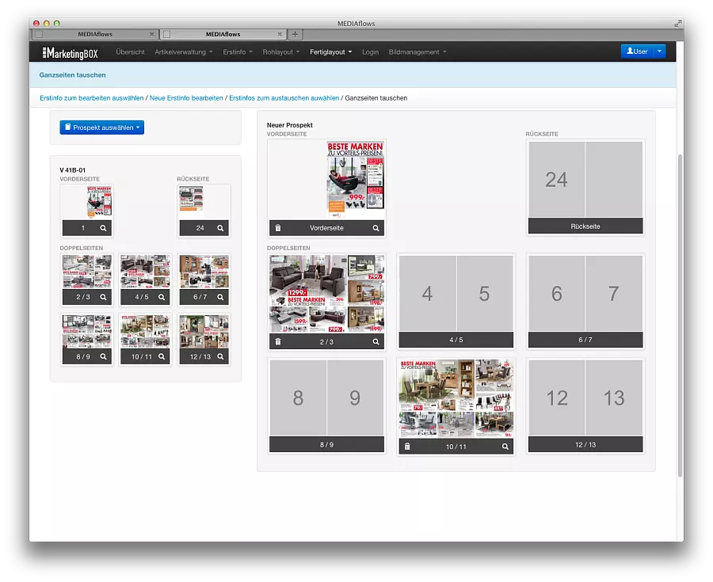
Task: Open the Prospekt auswählen dropdown
Action: click(102, 127)
